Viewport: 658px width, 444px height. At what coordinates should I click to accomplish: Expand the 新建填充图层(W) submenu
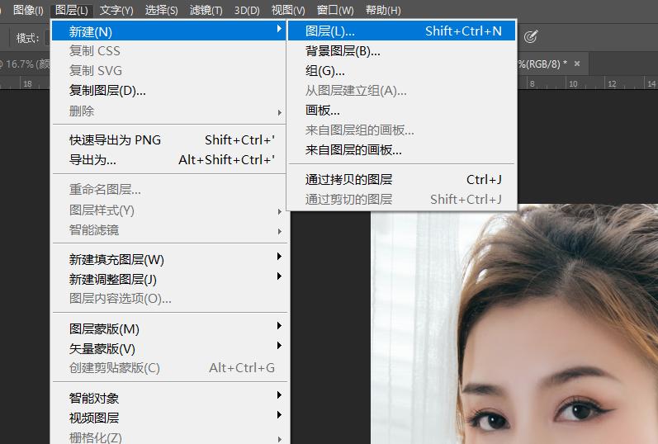coord(168,259)
